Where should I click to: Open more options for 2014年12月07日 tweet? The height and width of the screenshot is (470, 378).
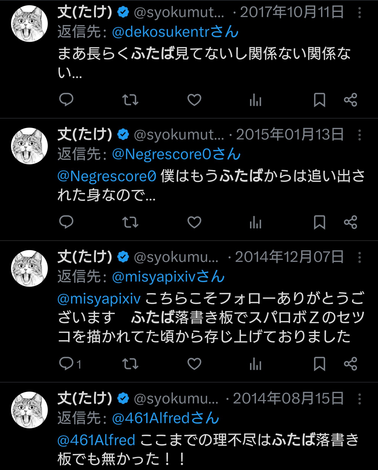(x=359, y=257)
